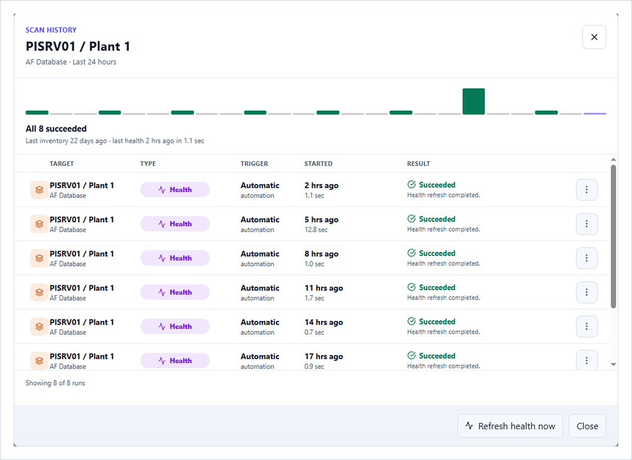
Task: Click 'All 8 succeeded' summary text
Action: coord(56,128)
